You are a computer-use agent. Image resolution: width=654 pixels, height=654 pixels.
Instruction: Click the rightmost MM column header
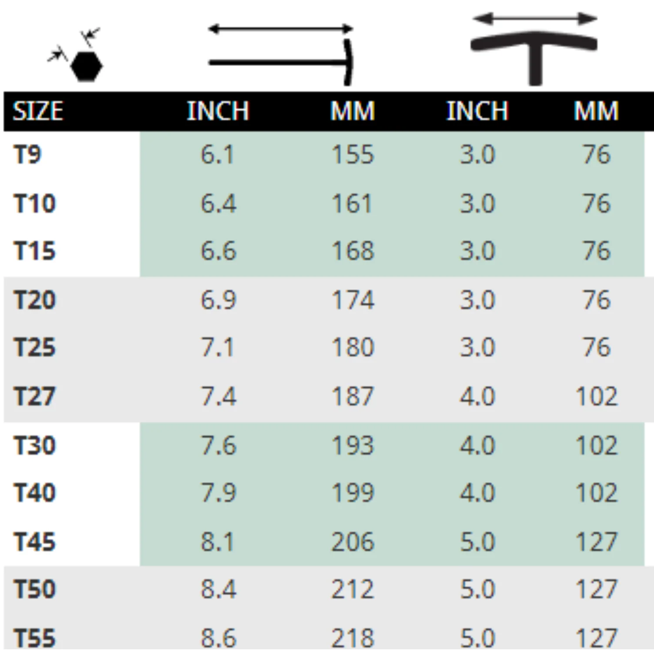pyautogui.click(x=596, y=111)
